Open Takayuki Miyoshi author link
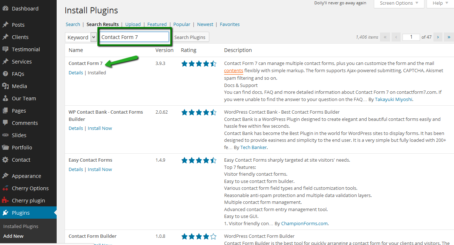This screenshot has height=245, width=454. (393, 99)
